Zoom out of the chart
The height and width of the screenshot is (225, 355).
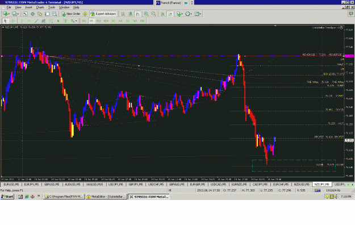tap(153, 14)
